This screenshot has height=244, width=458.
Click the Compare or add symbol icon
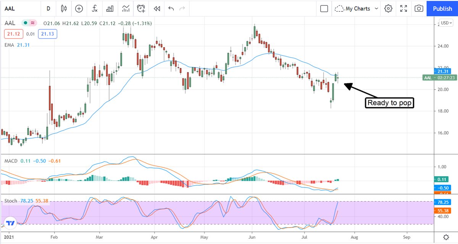coord(79,8)
